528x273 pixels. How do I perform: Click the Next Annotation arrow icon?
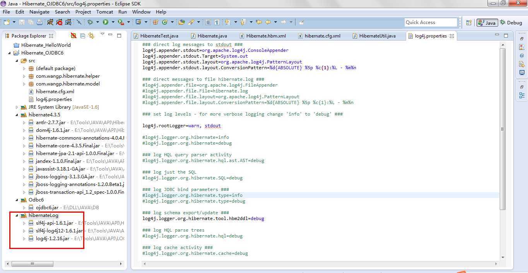point(227,22)
